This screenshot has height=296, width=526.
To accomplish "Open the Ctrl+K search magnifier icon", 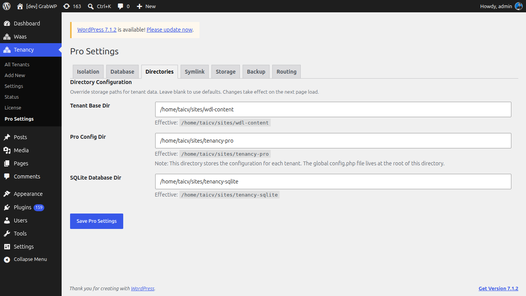I will point(90,6).
